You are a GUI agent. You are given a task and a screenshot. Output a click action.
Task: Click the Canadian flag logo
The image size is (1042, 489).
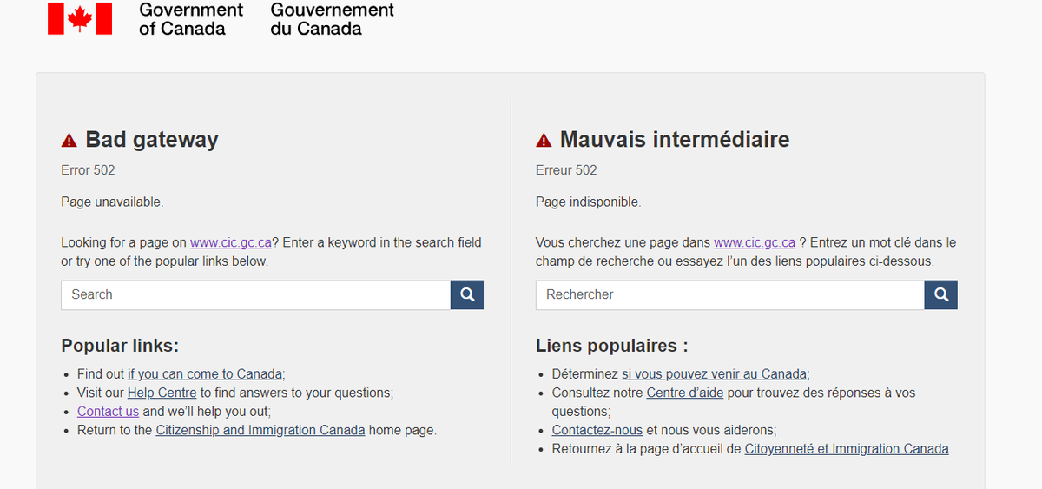[x=80, y=18]
